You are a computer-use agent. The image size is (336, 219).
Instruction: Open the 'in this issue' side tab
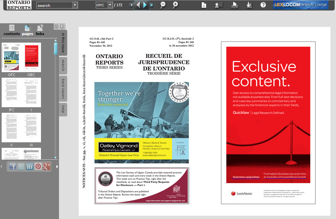pos(63,43)
